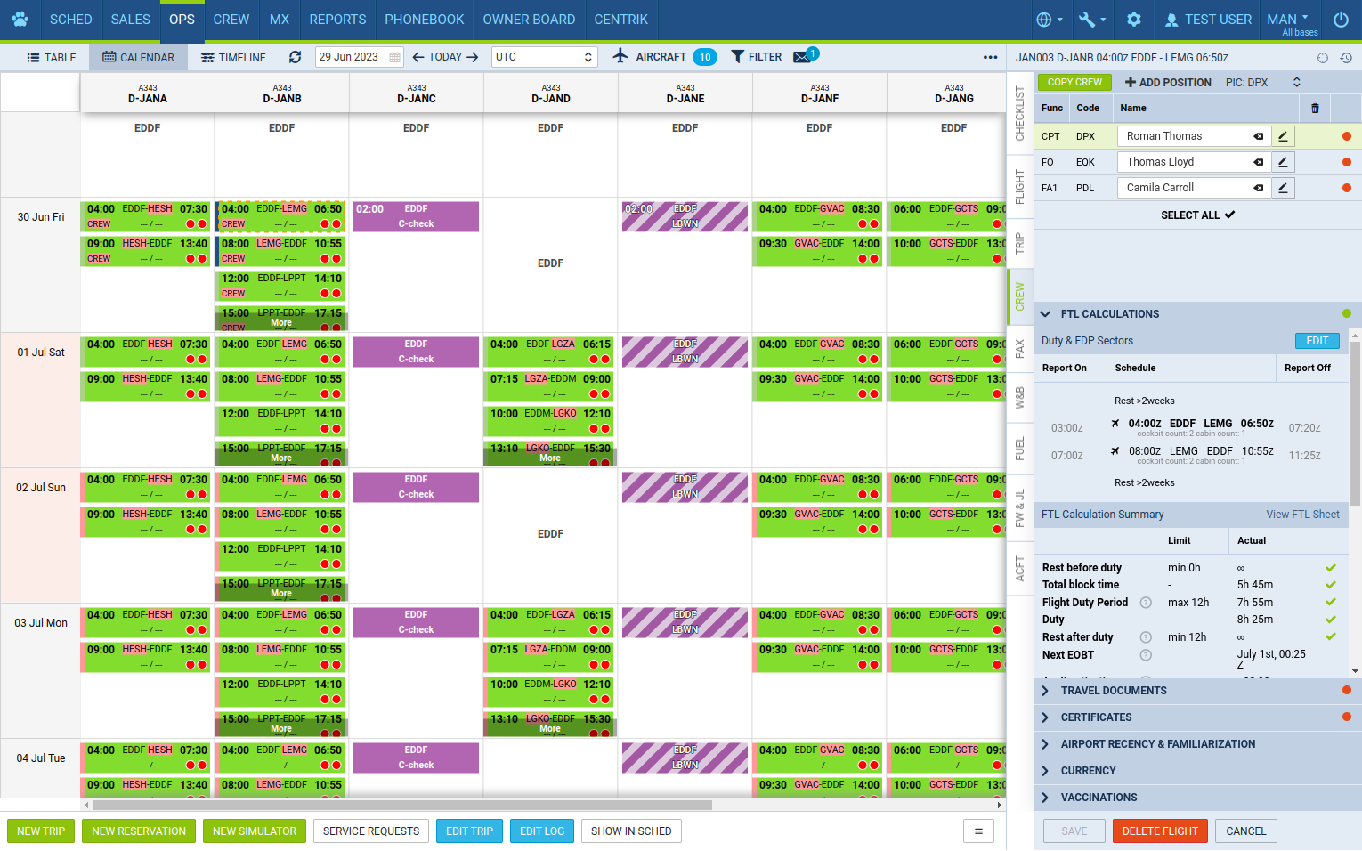Click the EDIT button for Duty & FDP Sectors

(x=1317, y=341)
